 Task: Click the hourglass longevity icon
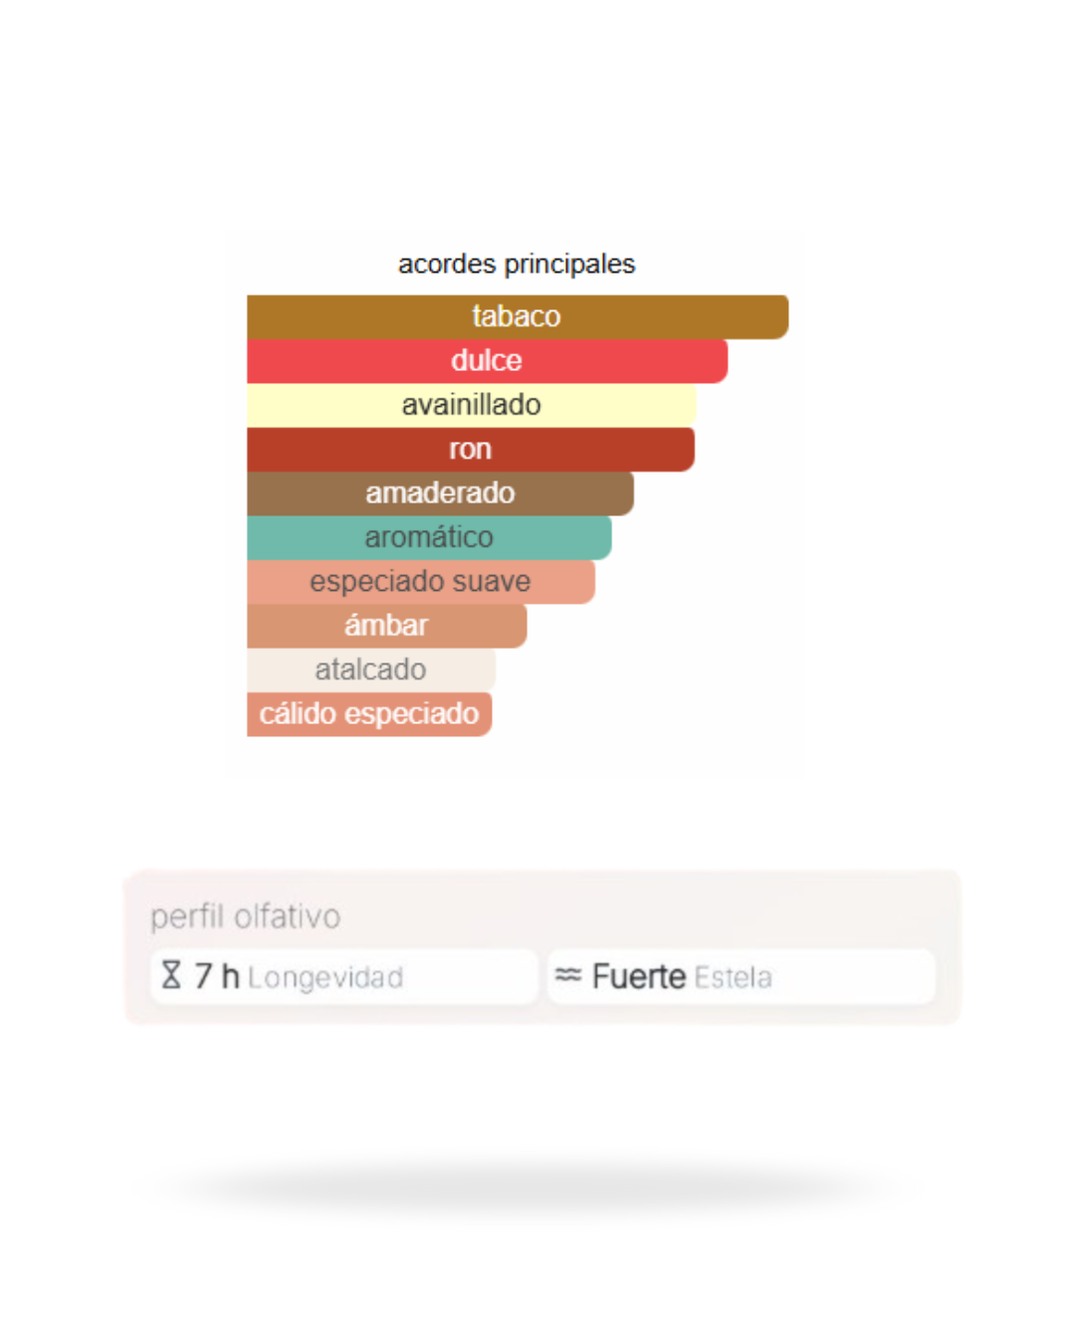[171, 975]
